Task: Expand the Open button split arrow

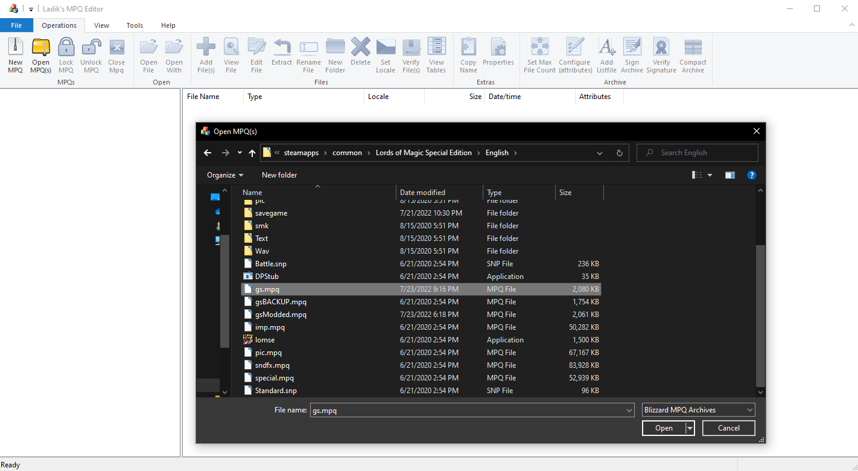Action: pyautogui.click(x=690, y=428)
